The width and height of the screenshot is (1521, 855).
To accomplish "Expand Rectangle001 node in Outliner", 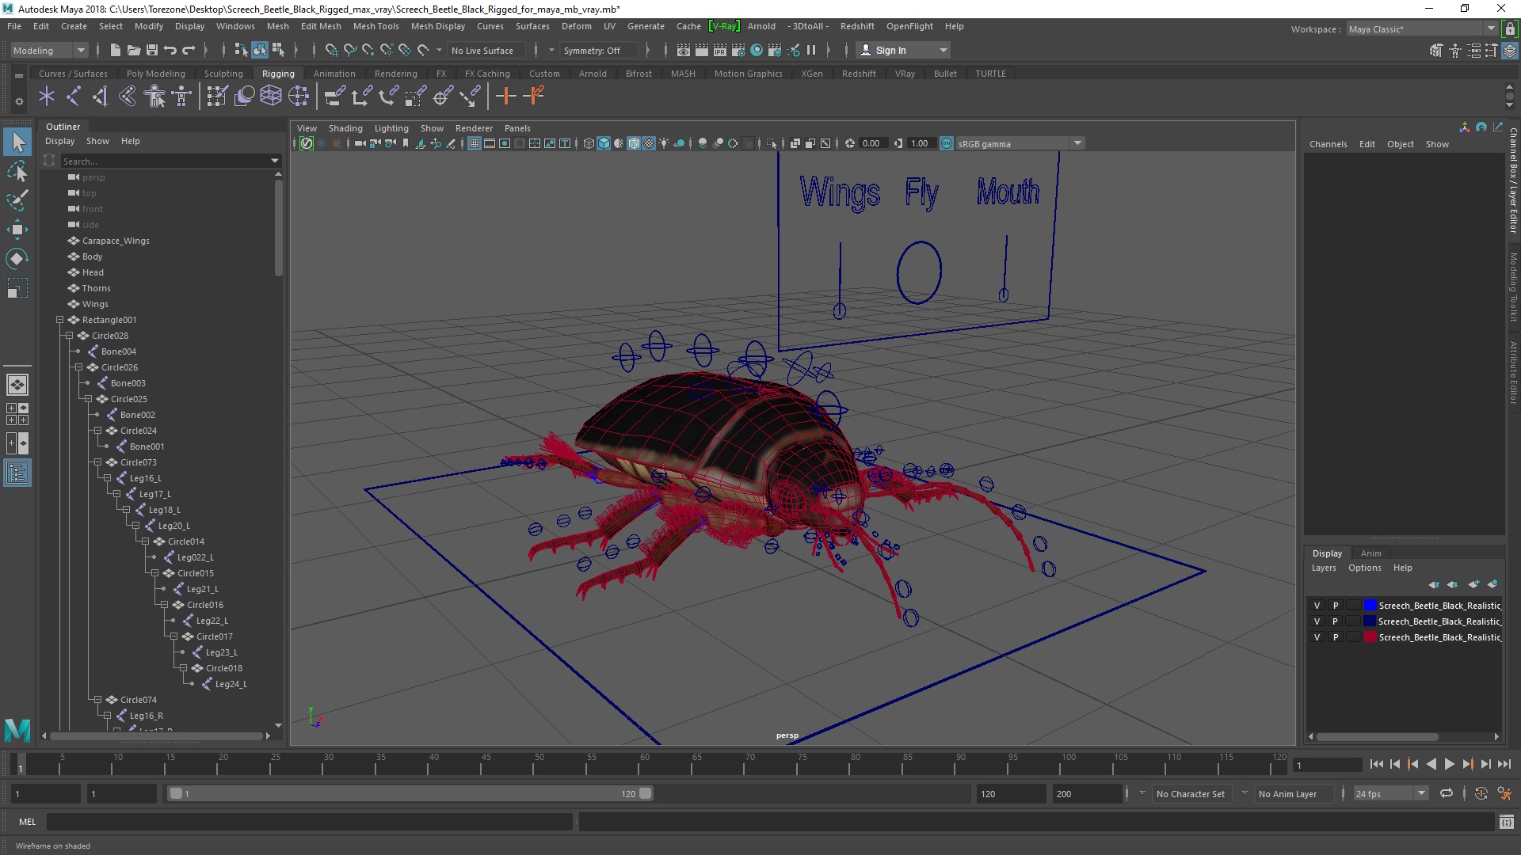I will pyautogui.click(x=59, y=320).
